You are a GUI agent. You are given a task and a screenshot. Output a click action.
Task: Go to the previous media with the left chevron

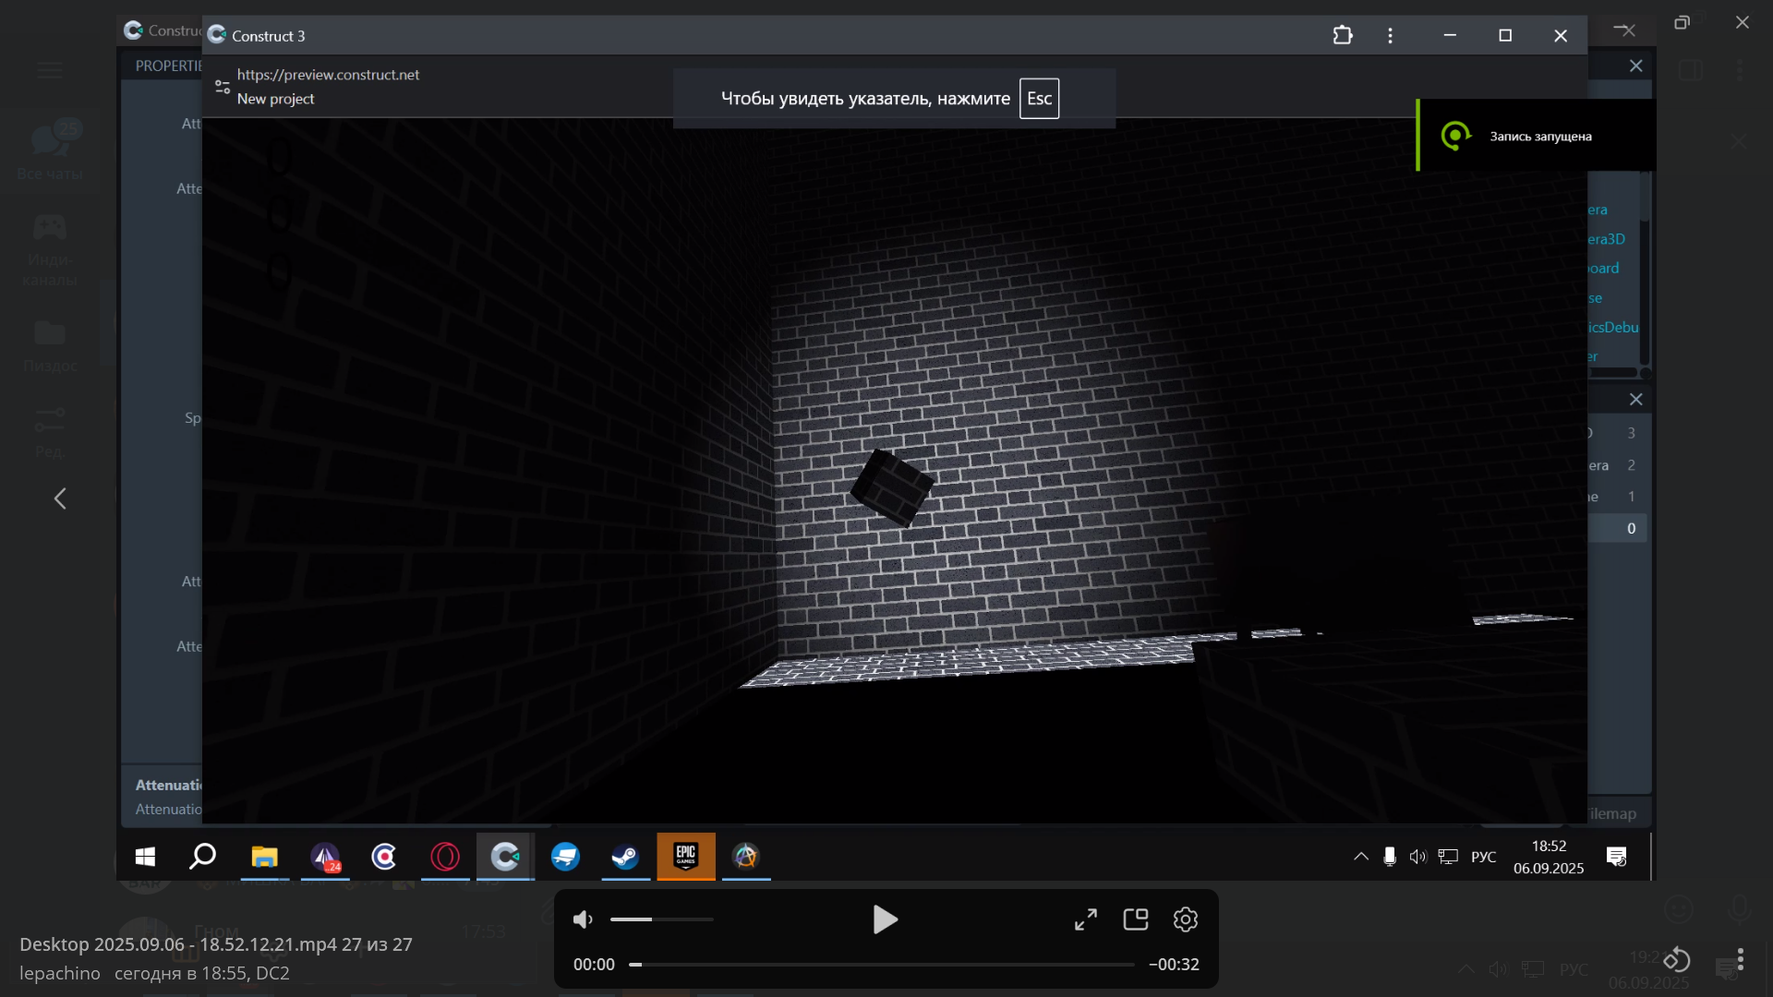[60, 498]
